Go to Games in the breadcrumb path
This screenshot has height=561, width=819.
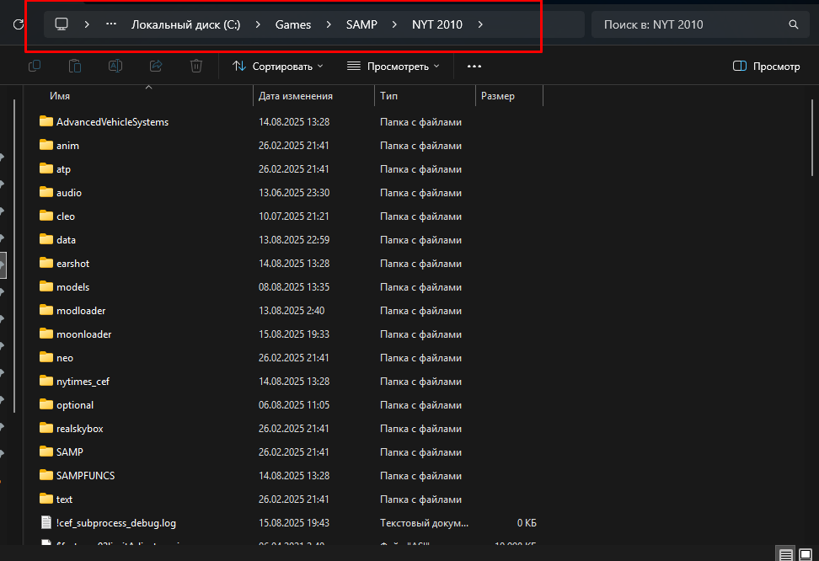(292, 24)
